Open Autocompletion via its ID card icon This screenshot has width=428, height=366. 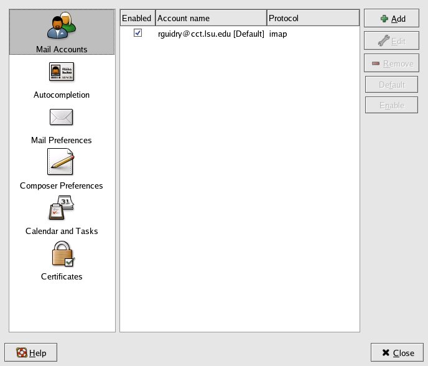point(61,72)
